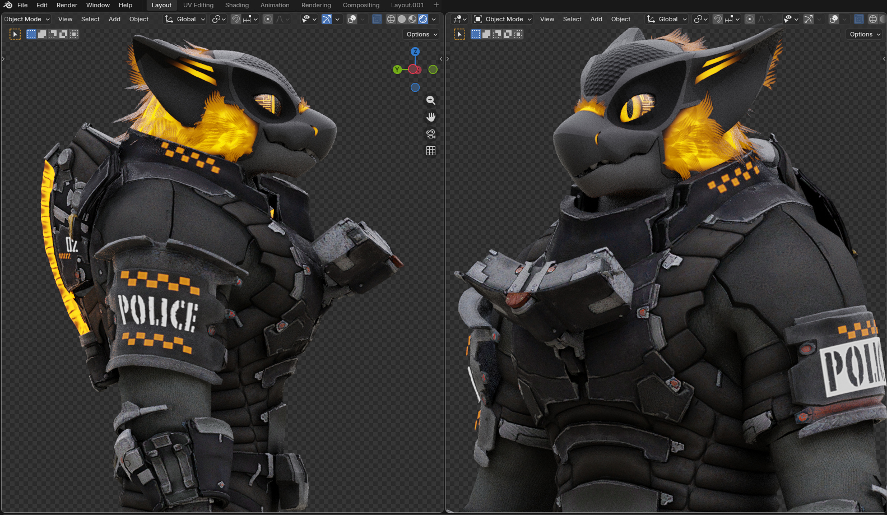Switch to the UV Editing workspace tab
Viewport: 887px width, 515px height.
click(x=198, y=5)
